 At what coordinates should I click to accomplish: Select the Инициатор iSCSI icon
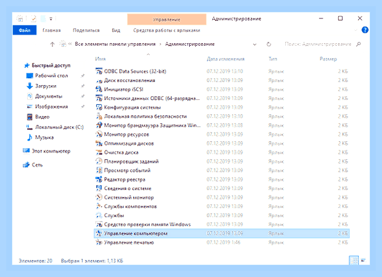click(99, 89)
